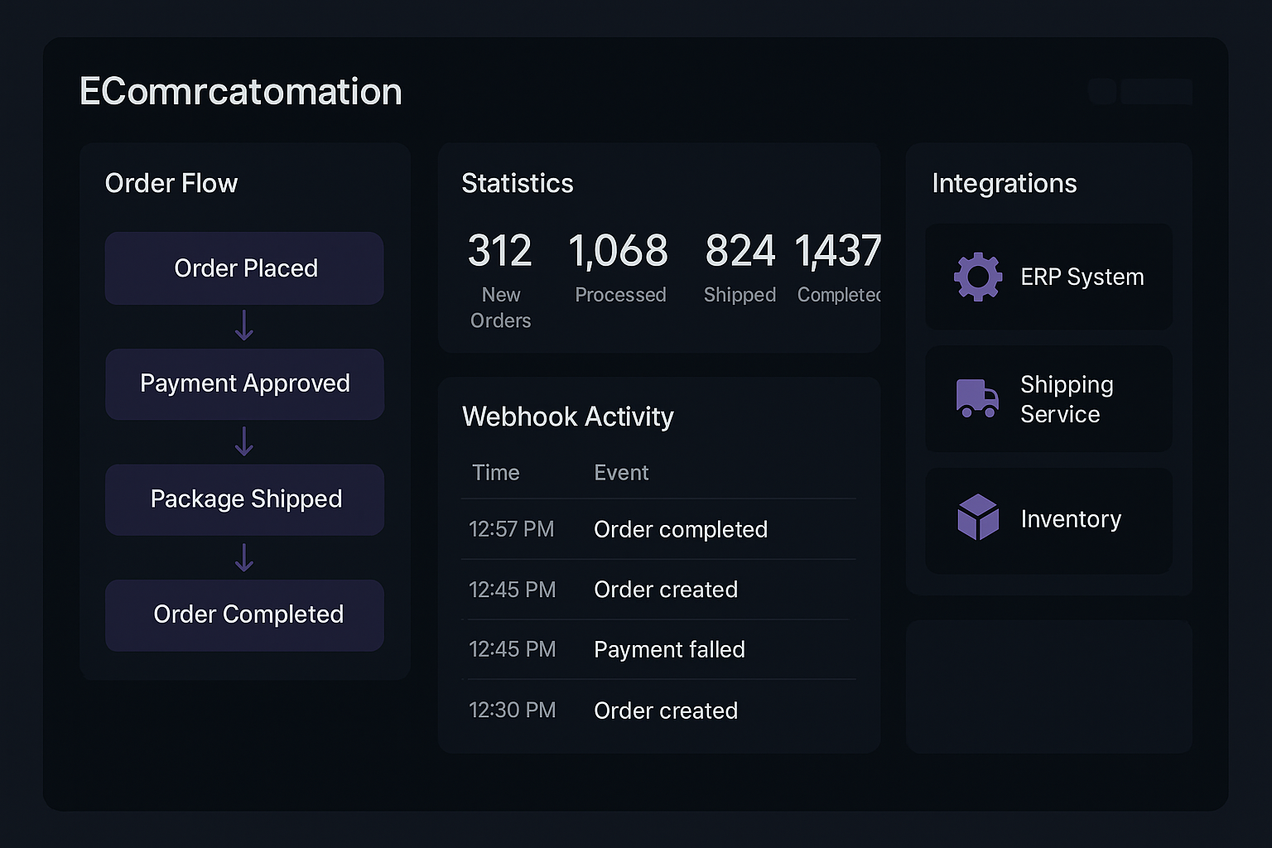This screenshot has height=848, width=1272.
Task: Select the Package Shipped step
Action: pyautogui.click(x=244, y=499)
